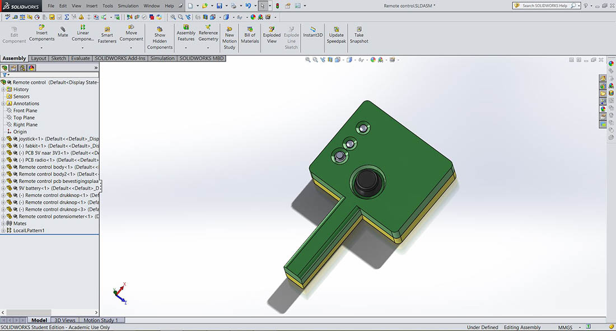This screenshot has height=331, width=616.
Task: Toggle the Instant3D tool
Action: 312,32
